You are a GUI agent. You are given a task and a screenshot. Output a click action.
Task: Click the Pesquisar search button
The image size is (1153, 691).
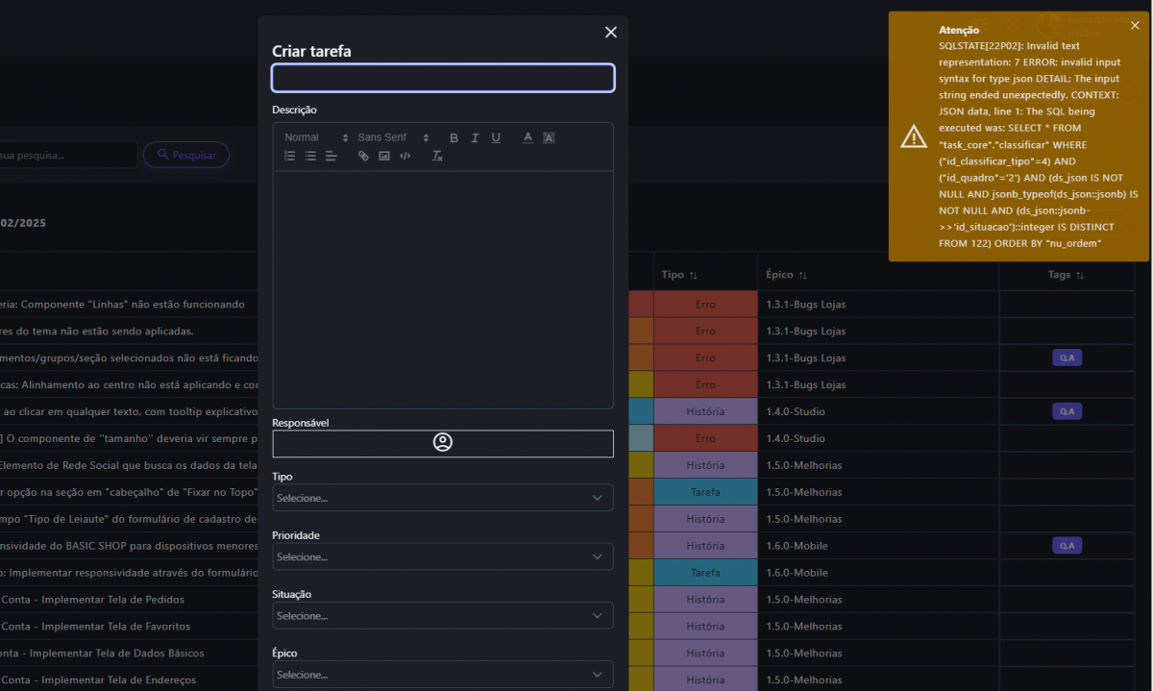point(186,155)
